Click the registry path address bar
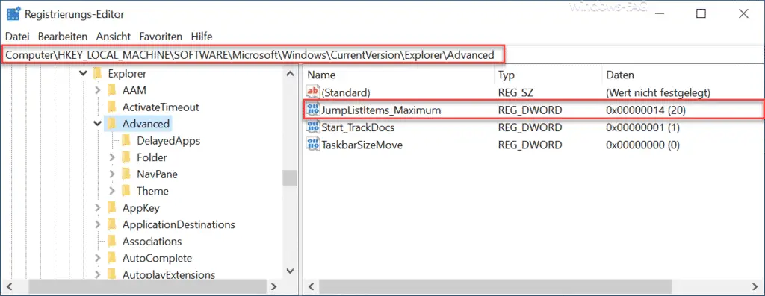The width and height of the screenshot is (765, 296). pyautogui.click(x=382, y=55)
